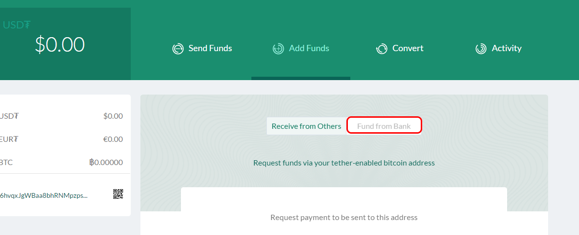Click the Add Funds plus icon
Viewport: 579px width, 235px height.
[278, 49]
